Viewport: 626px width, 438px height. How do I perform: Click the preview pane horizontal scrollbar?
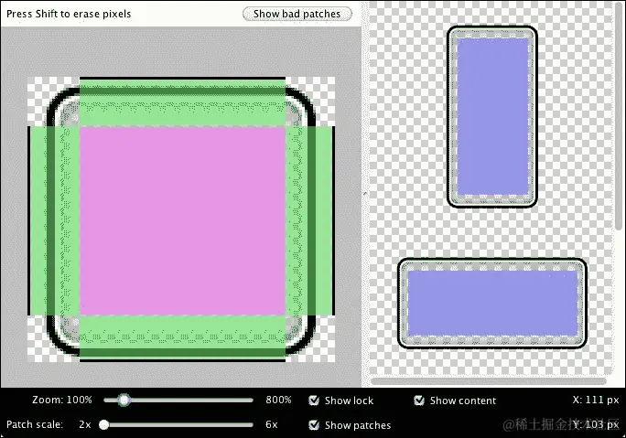[489, 381]
